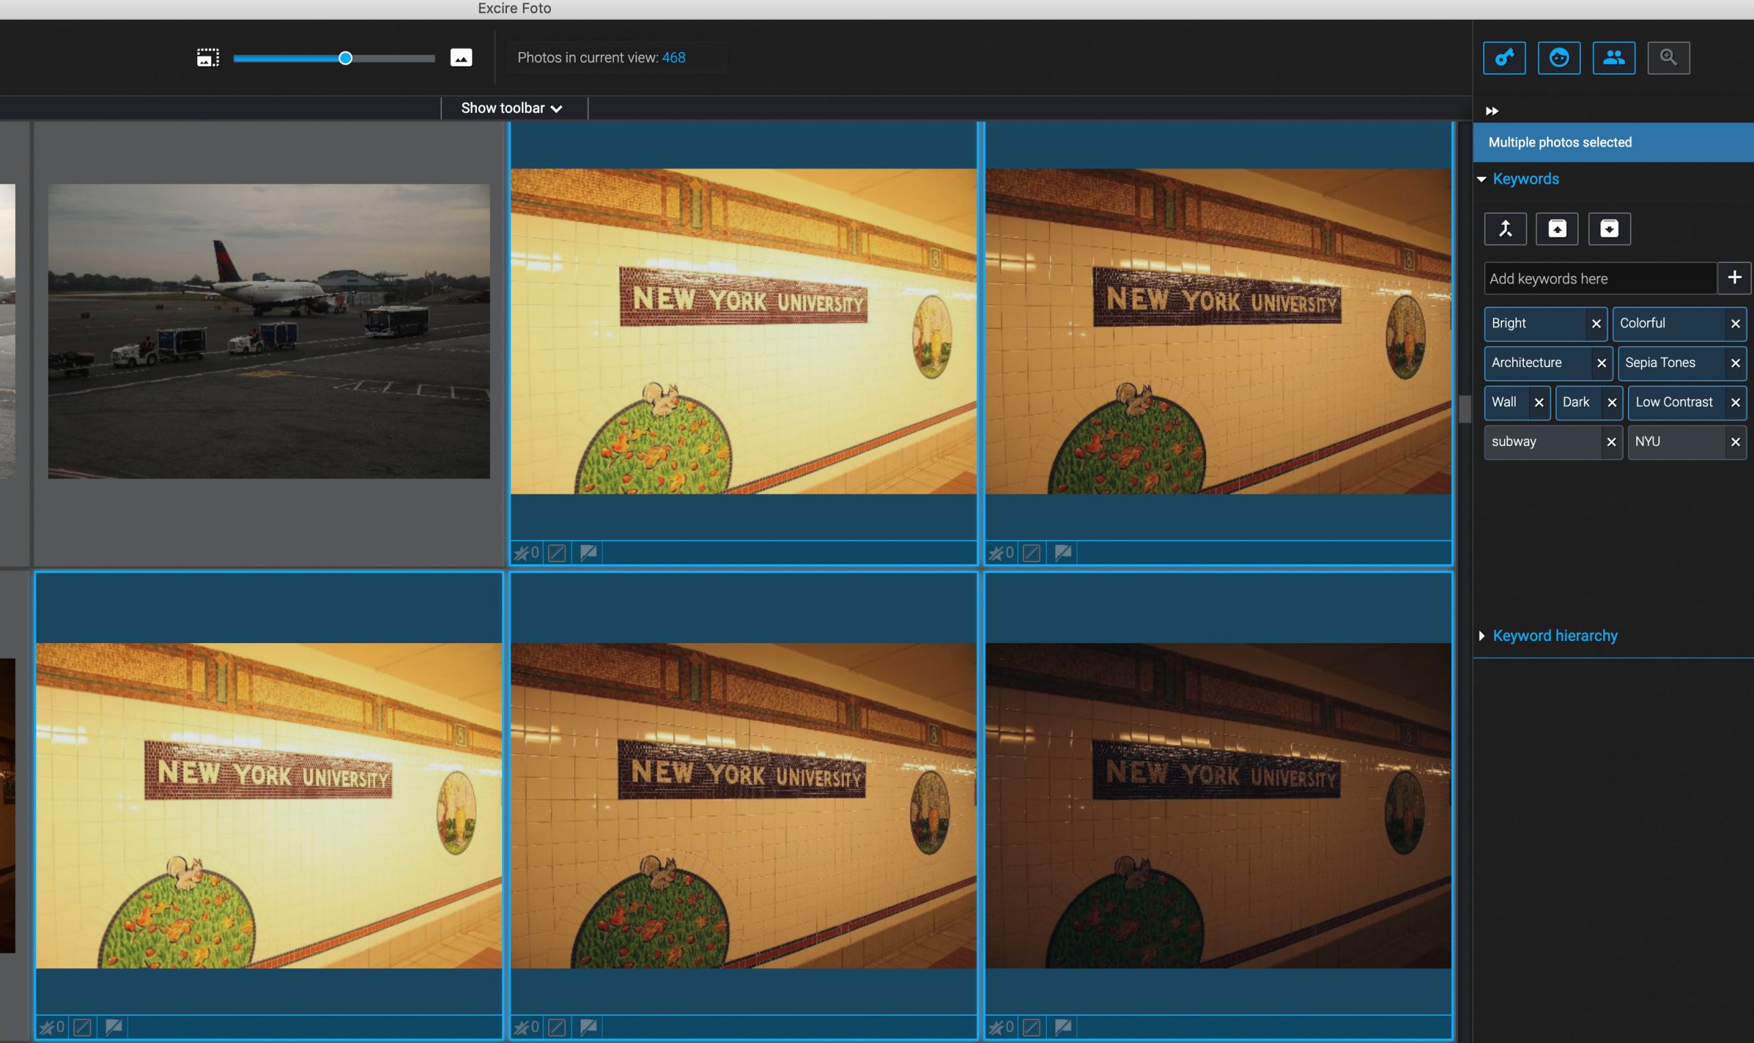
Task: Click the plus button to add keyword
Action: [x=1733, y=278]
